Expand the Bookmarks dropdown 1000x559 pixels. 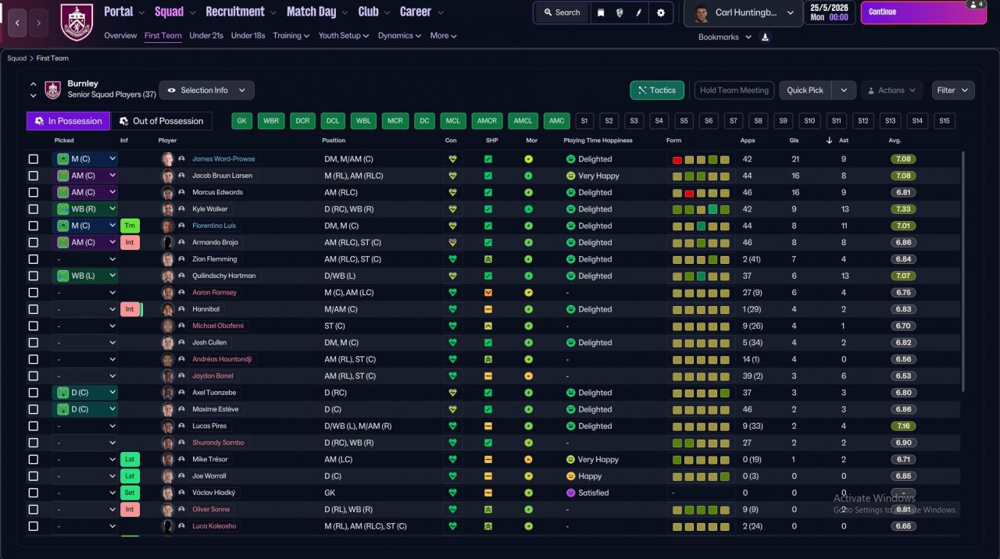pyautogui.click(x=725, y=37)
